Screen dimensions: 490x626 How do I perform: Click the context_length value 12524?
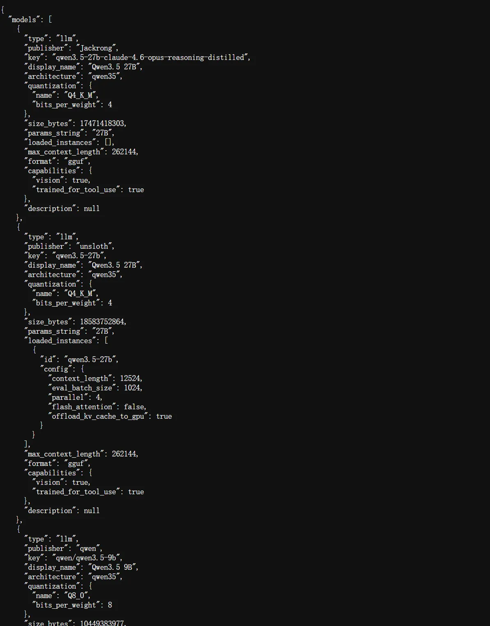130,378
